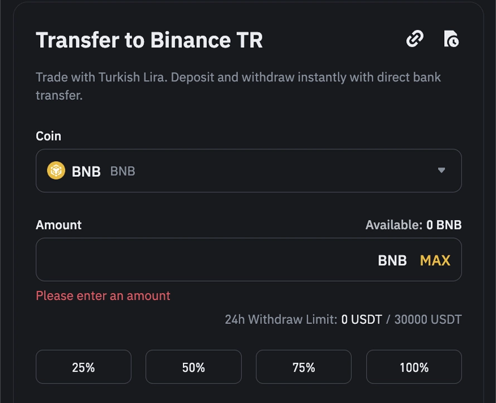Image resolution: width=496 pixels, height=403 pixels.
Task: Click the Coin field label
Action: [48, 136]
